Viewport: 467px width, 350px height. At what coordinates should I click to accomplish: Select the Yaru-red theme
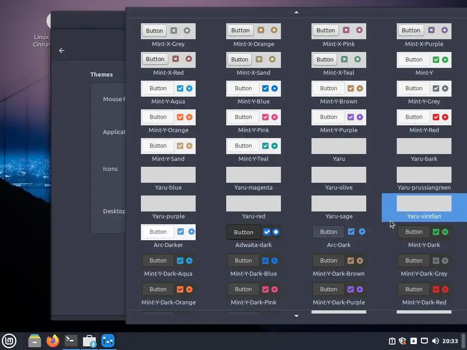(254, 208)
